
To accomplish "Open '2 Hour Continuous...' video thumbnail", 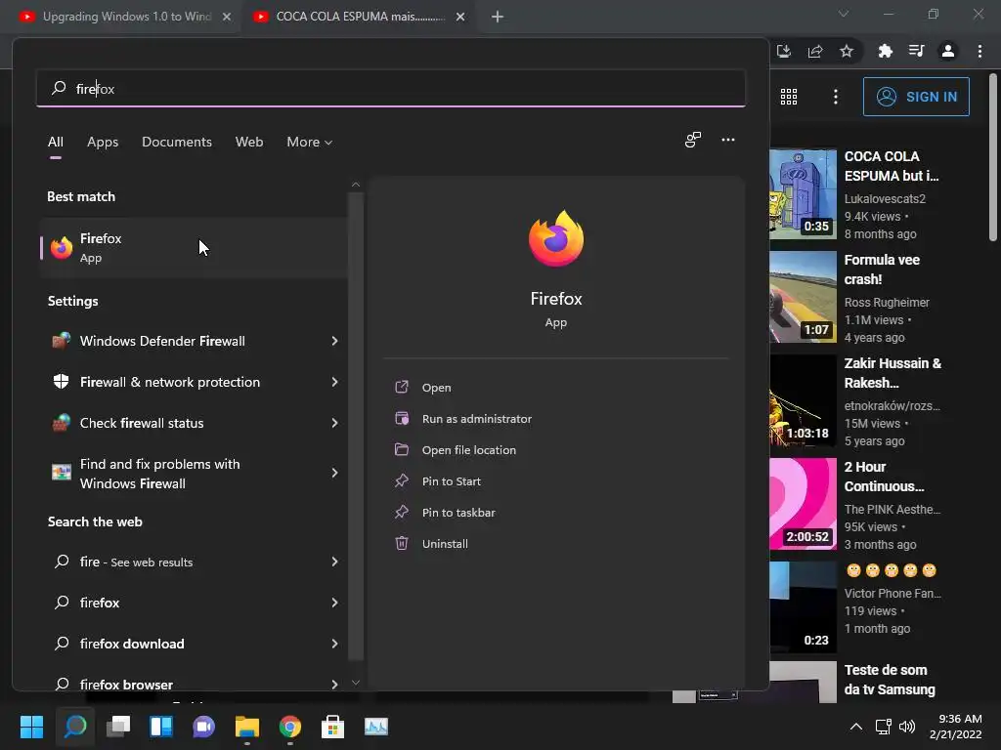I will click(804, 504).
